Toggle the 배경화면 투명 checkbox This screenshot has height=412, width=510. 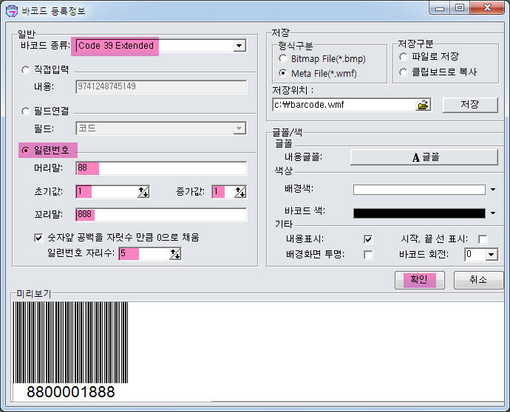368,255
